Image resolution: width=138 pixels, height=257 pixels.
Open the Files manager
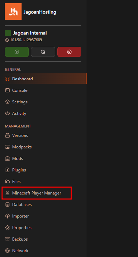(x=16, y=182)
